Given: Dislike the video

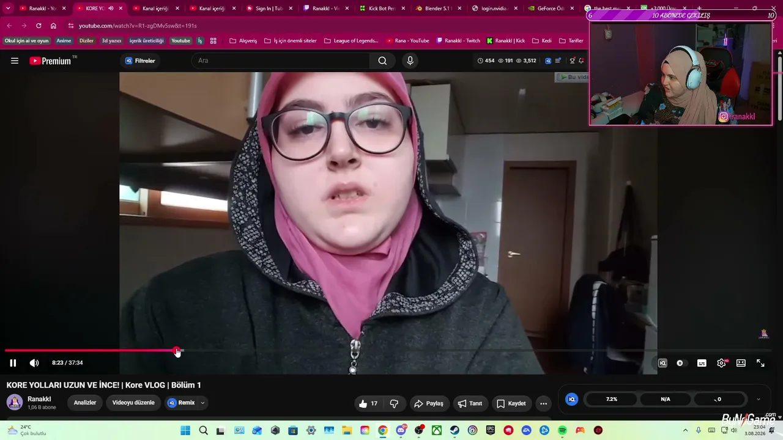Looking at the screenshot, I should (x=394, y=403).
